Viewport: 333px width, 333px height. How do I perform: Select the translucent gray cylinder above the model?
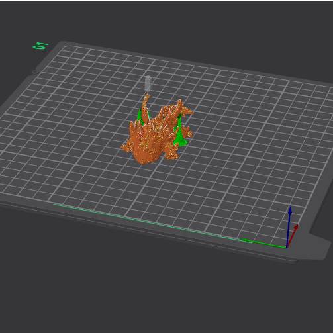tap(148, 83)
